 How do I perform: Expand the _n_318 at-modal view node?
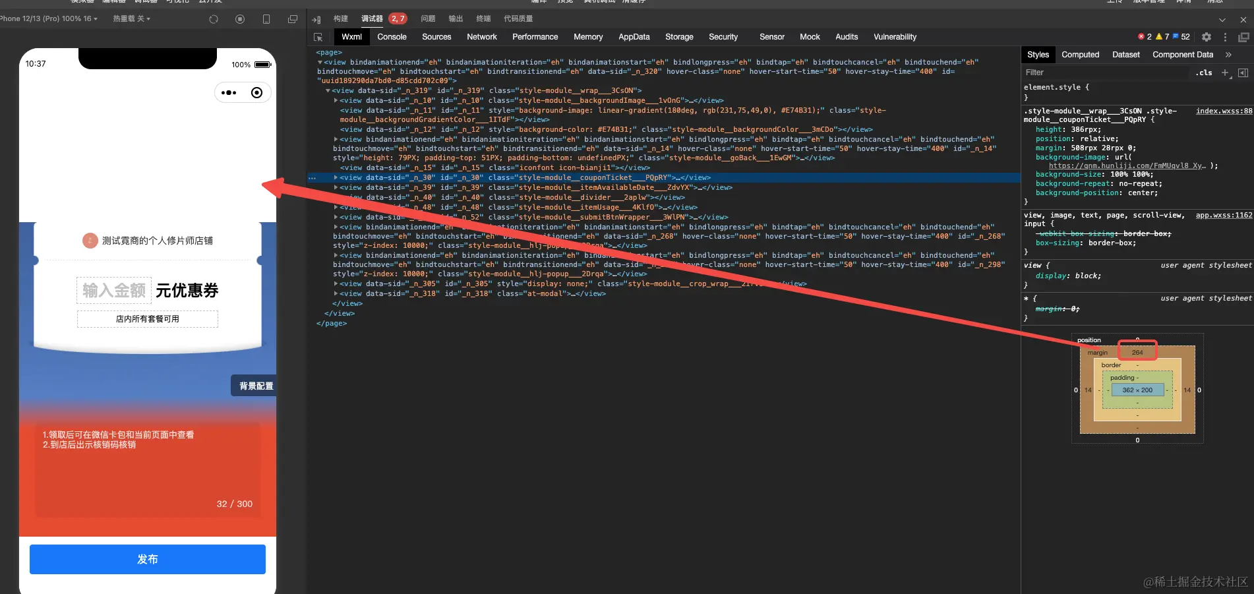[x=336, y=294]
